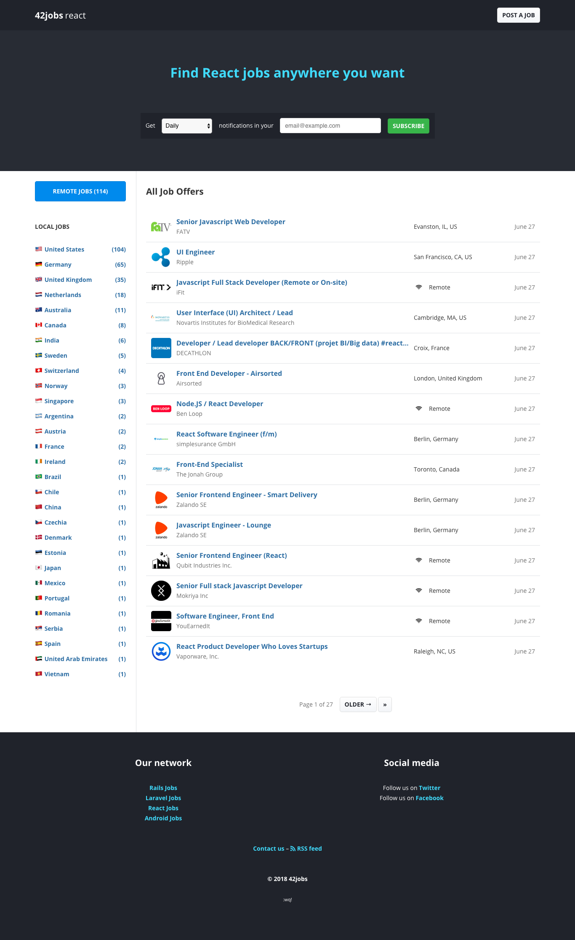Click the Japan flag icon
575x940 pixels.
39,568
